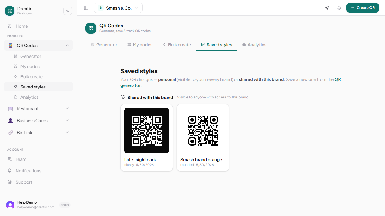Click the Bio Link chain icon

pyautogui.click(x=11, y=133)
